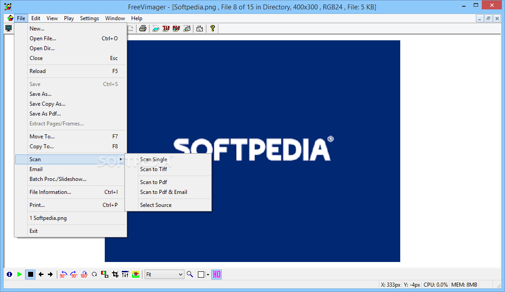Click the document icon left of File menu
505x292 pixels.
[x=10, y=18]
